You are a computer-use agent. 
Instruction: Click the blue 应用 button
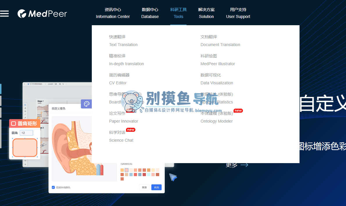coord(157,187)
